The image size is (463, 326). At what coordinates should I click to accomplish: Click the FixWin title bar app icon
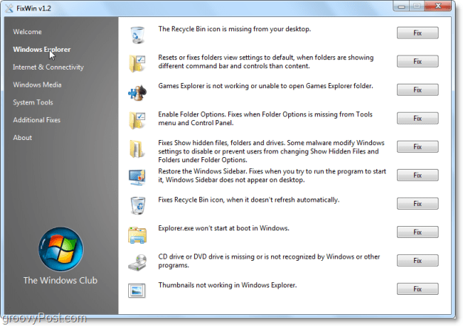pos(9,8)
